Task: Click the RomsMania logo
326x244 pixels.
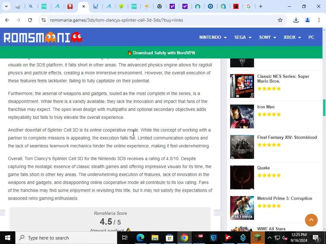Action: (43, 37)
